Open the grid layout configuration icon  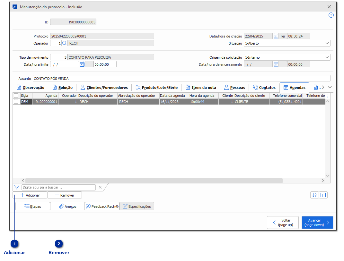click(323, 195)
